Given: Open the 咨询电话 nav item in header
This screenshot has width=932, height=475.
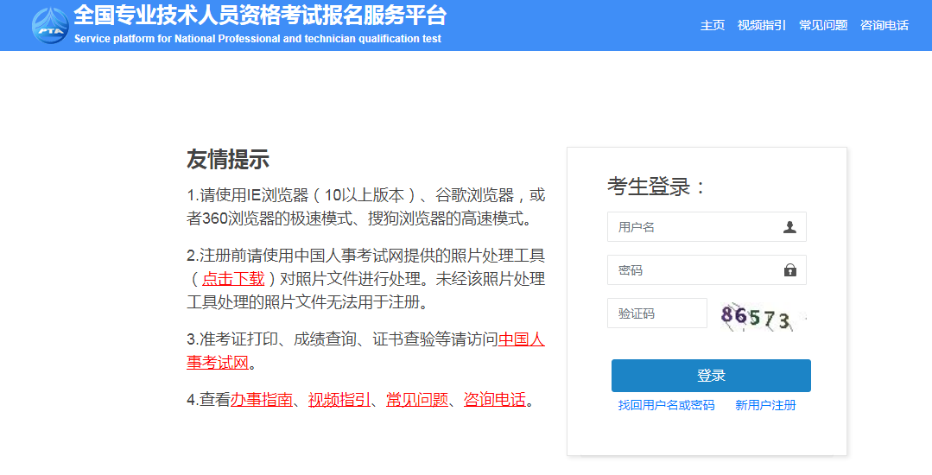Looking at the screenshot, I should (x=884, y=25).
